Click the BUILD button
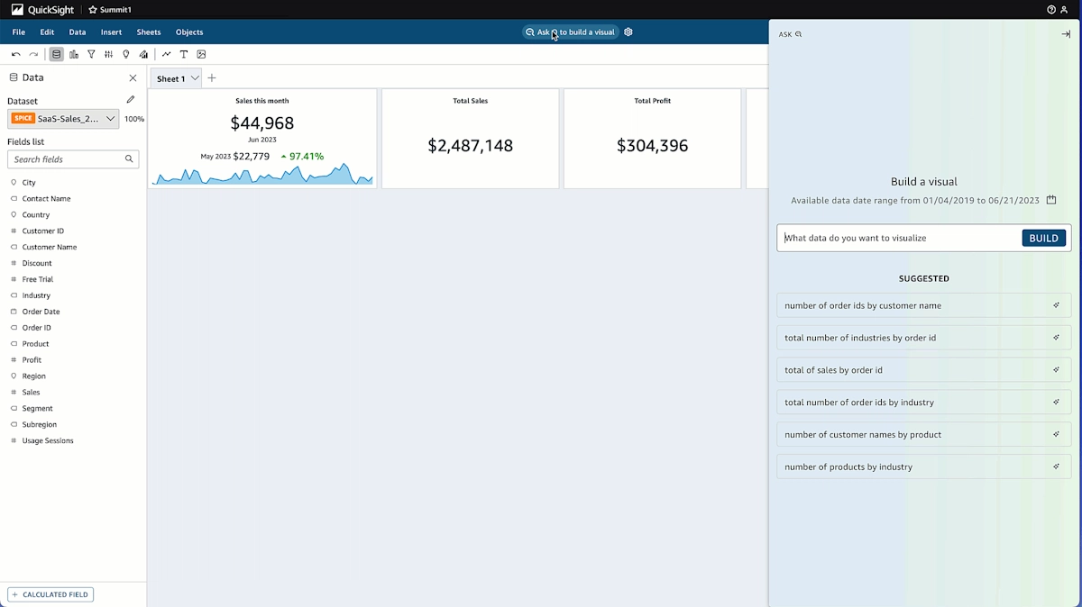The height and width of the screenshot is (607, 1082). pos(1043,238)
